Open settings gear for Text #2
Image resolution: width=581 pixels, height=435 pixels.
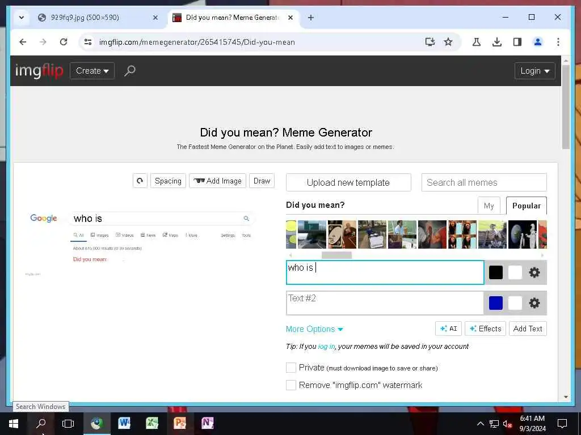534,303
